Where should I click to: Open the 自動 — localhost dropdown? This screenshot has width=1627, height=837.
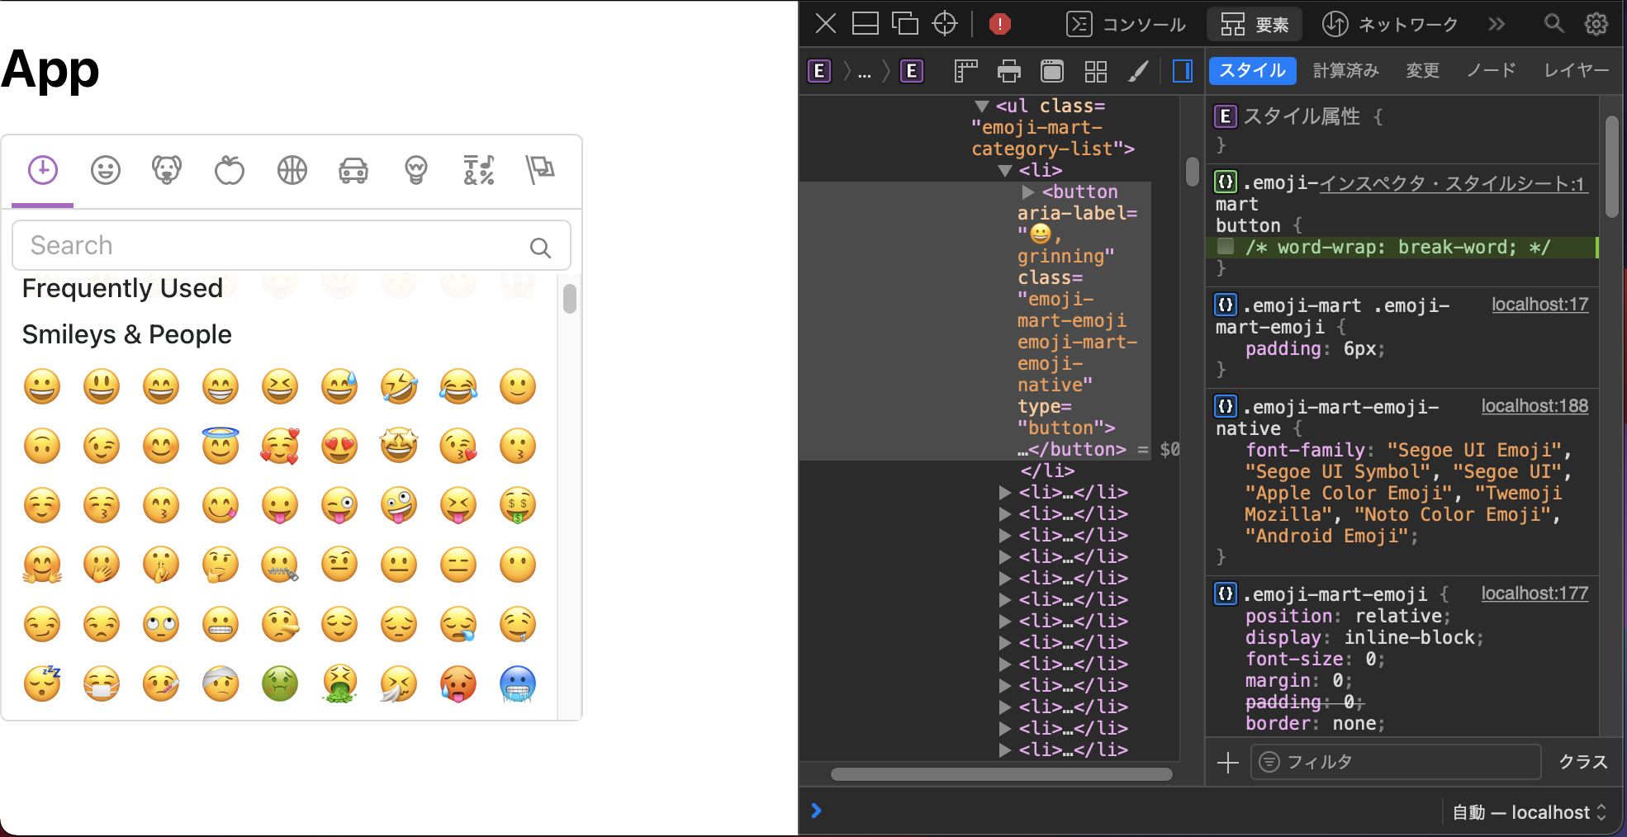click(x=1528, y=812)
